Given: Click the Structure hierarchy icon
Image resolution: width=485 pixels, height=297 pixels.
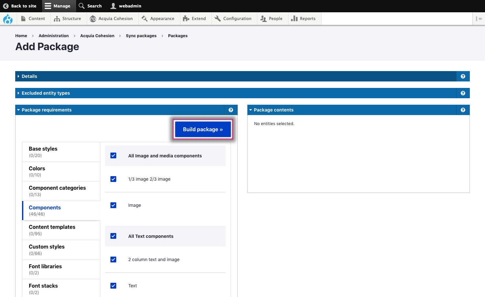Looking at the screenshot, I should point(57,18).
